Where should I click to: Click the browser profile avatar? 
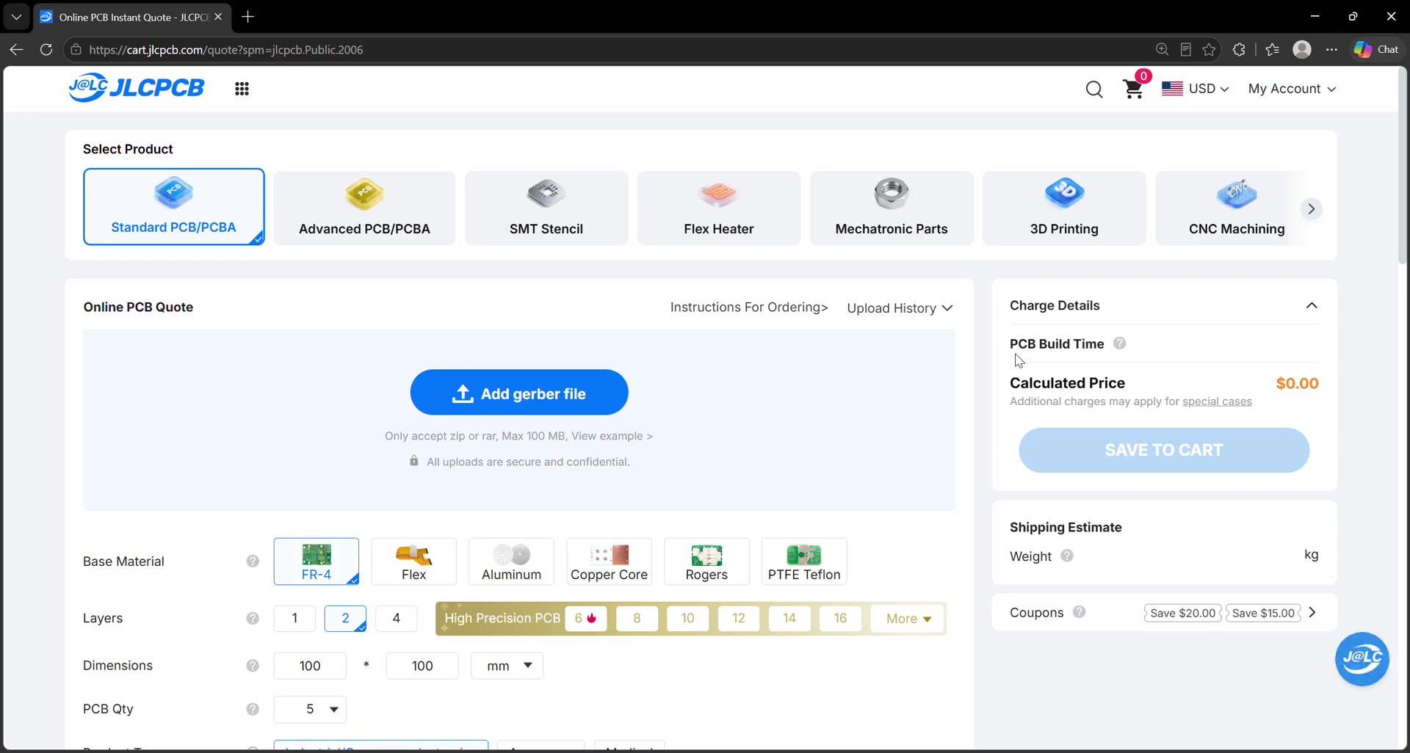(1302, 49)
